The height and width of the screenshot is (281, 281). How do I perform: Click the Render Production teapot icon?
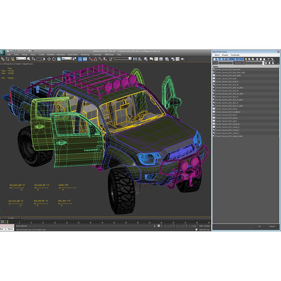point(182,59)
